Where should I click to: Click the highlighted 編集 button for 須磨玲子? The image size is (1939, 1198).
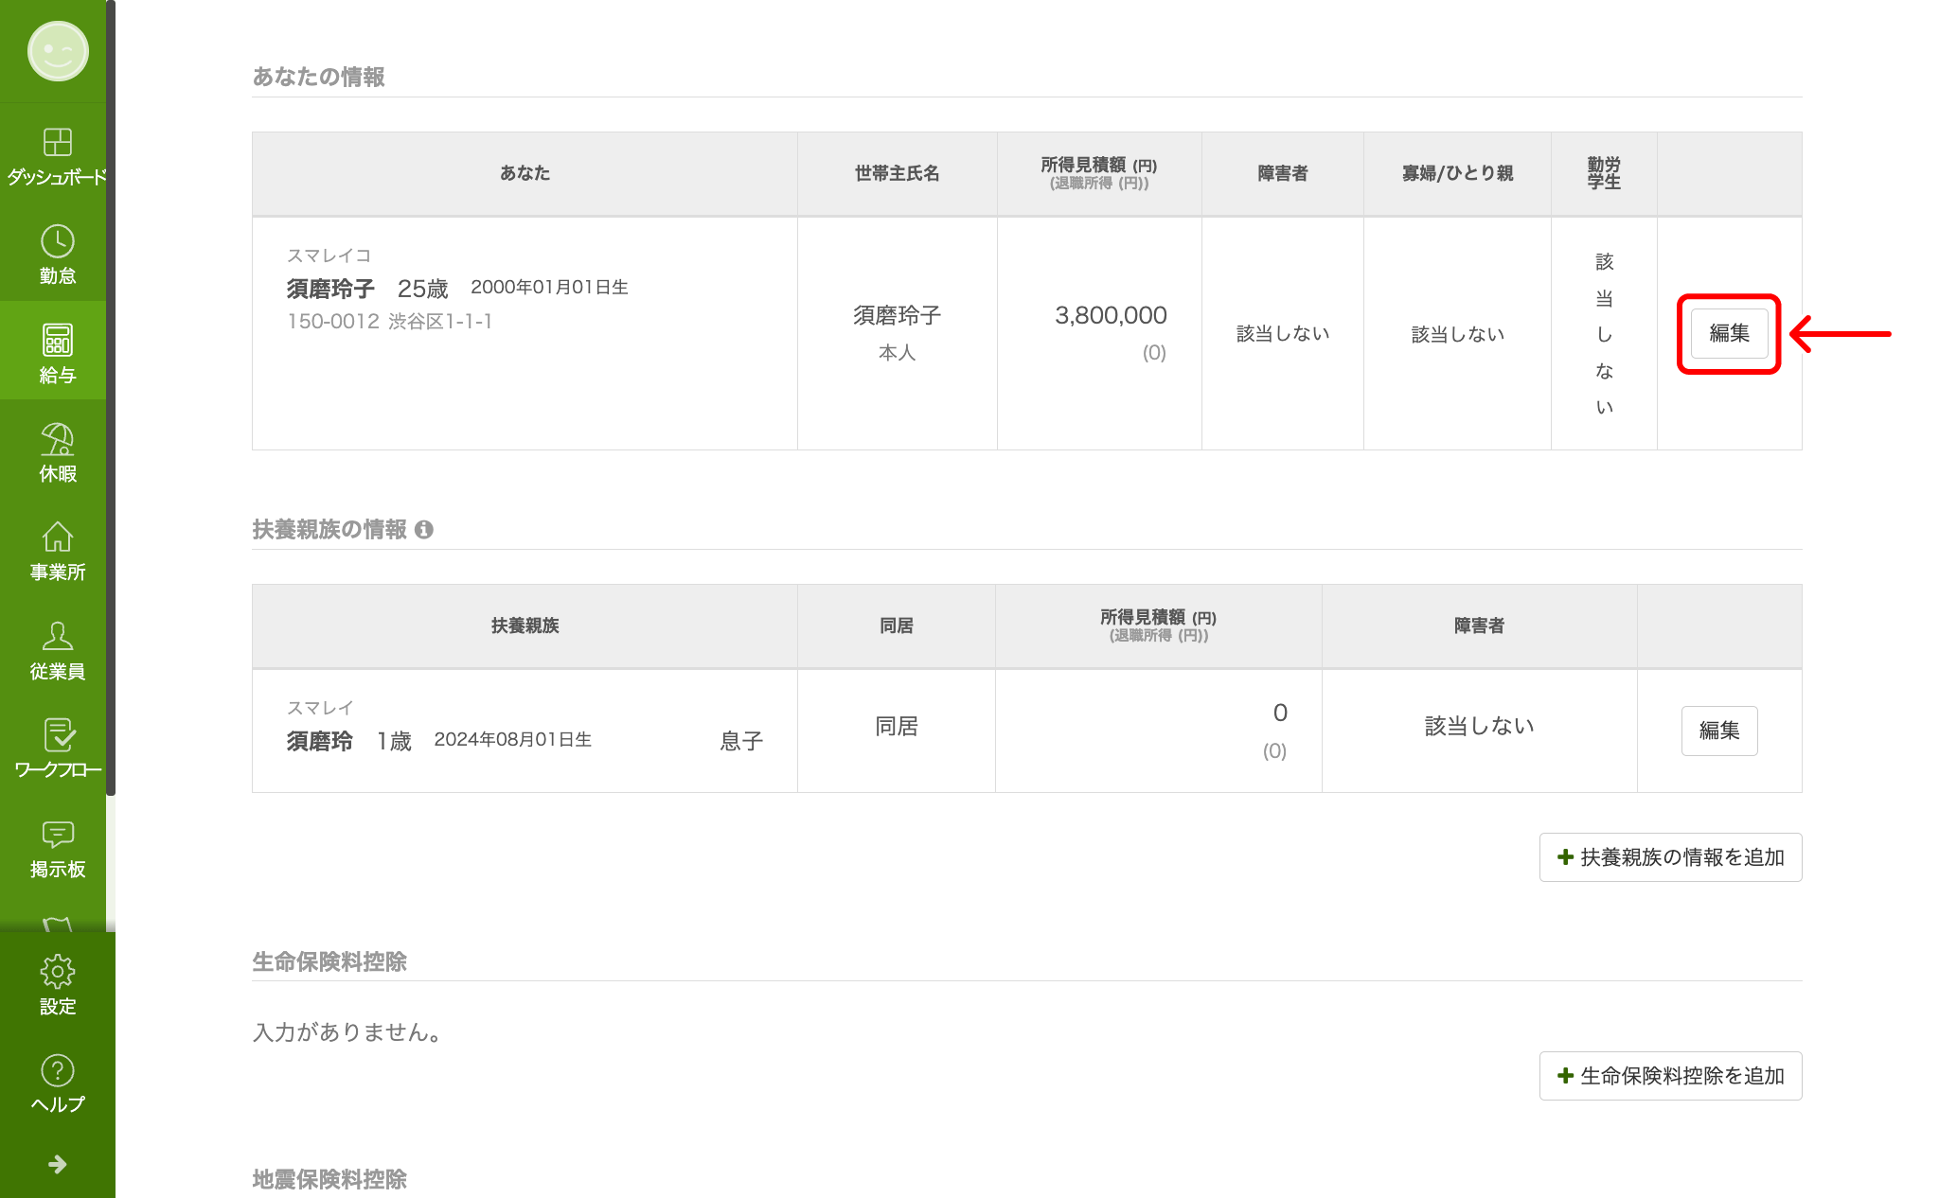pyautogui.click(x=1729, y=333)
